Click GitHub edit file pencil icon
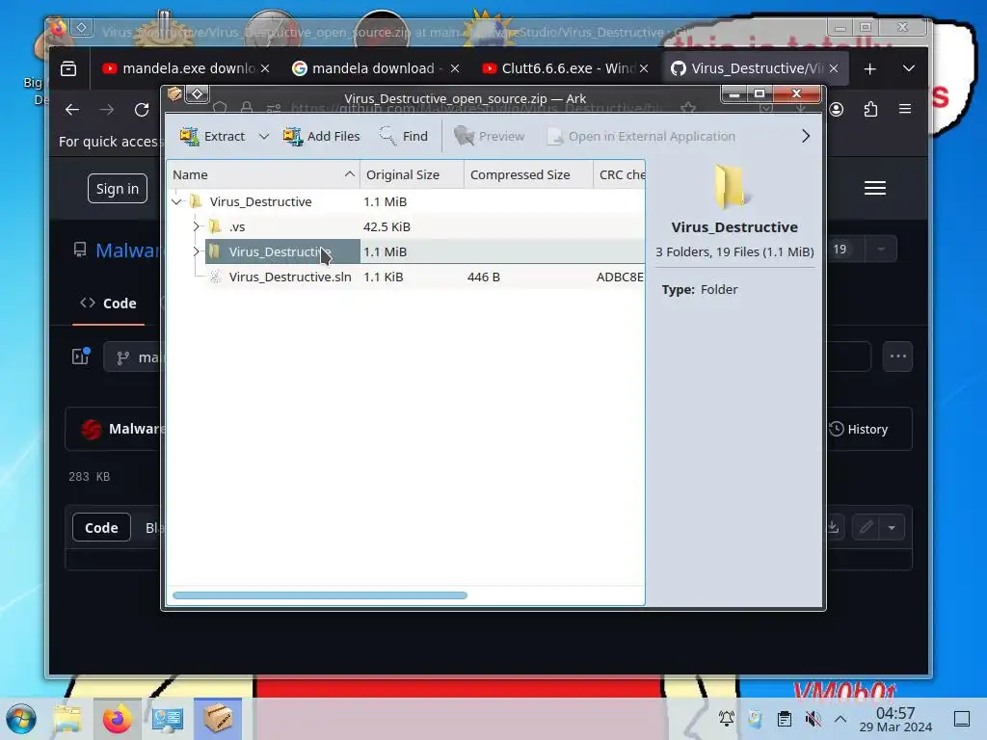The height and width of the screenshot is (740, 987). pyautogui.click(x=867, y=527)
